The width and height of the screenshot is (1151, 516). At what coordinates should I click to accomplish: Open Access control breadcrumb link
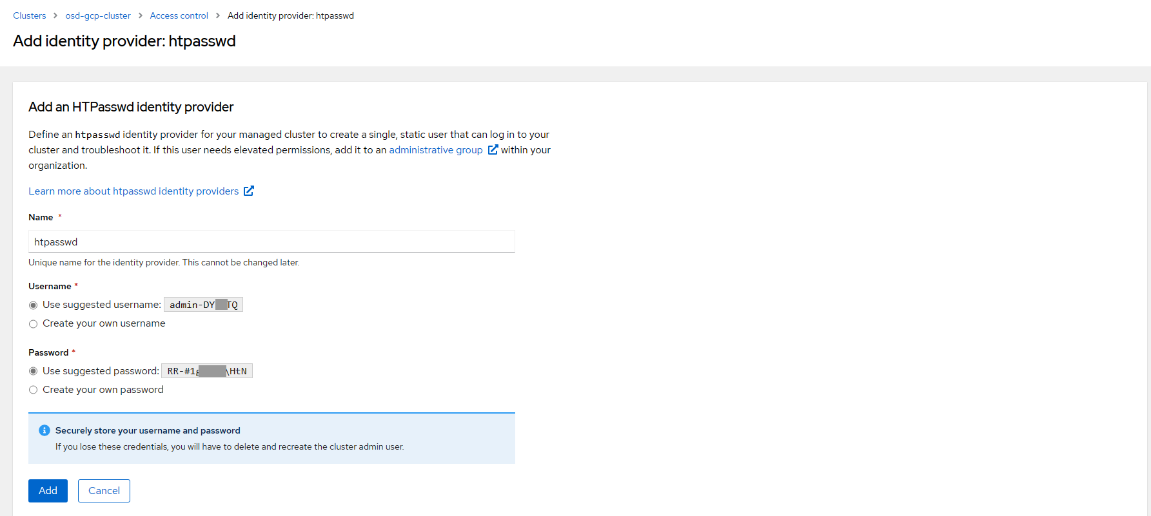(x=179, y=15)
